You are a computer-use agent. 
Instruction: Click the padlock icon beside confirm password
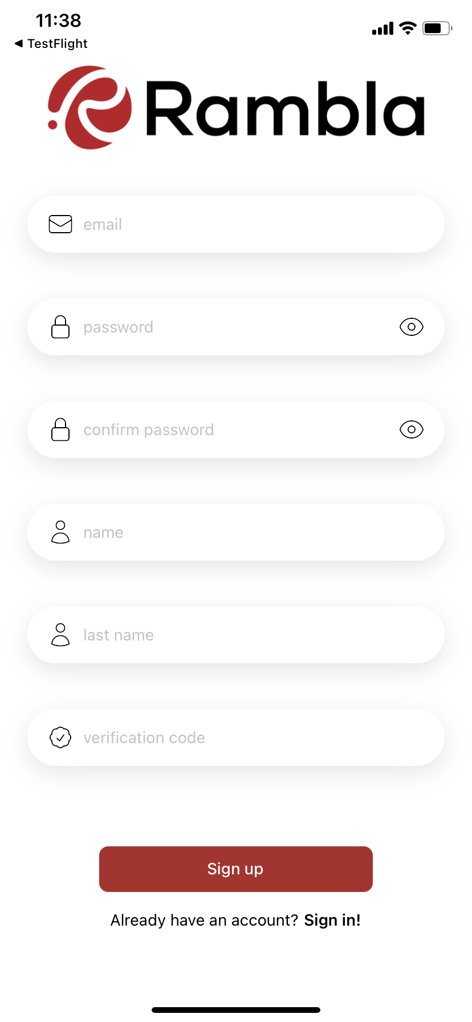coord(60,429)
